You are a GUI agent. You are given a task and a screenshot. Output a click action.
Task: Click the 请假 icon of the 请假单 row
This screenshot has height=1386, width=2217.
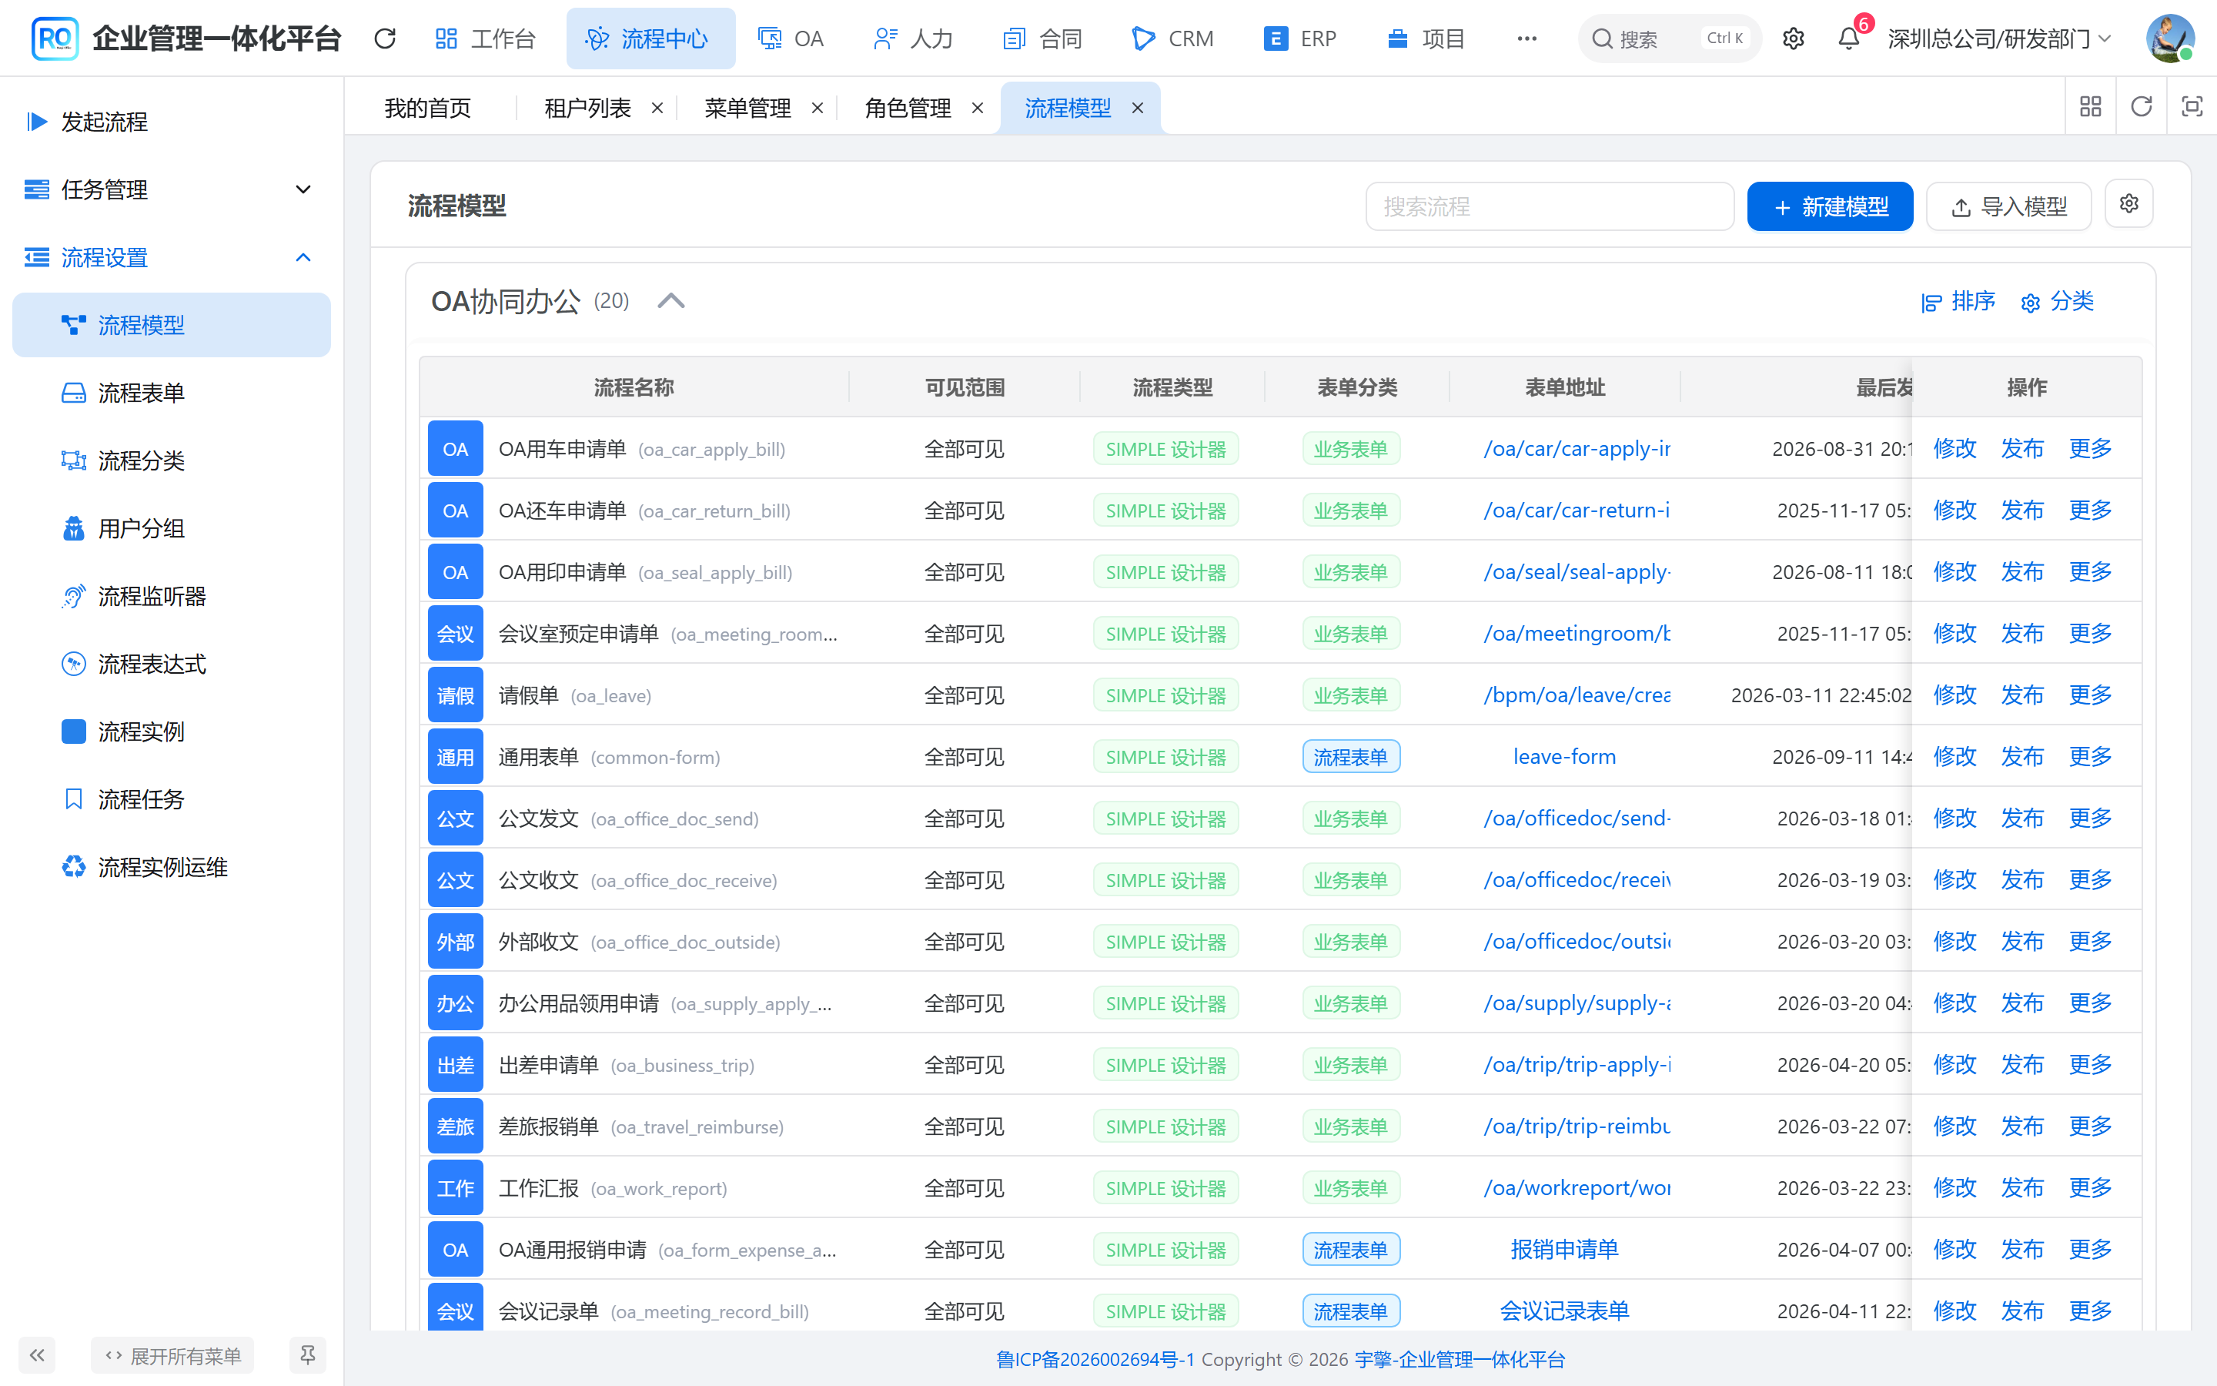tap(455, 695)
